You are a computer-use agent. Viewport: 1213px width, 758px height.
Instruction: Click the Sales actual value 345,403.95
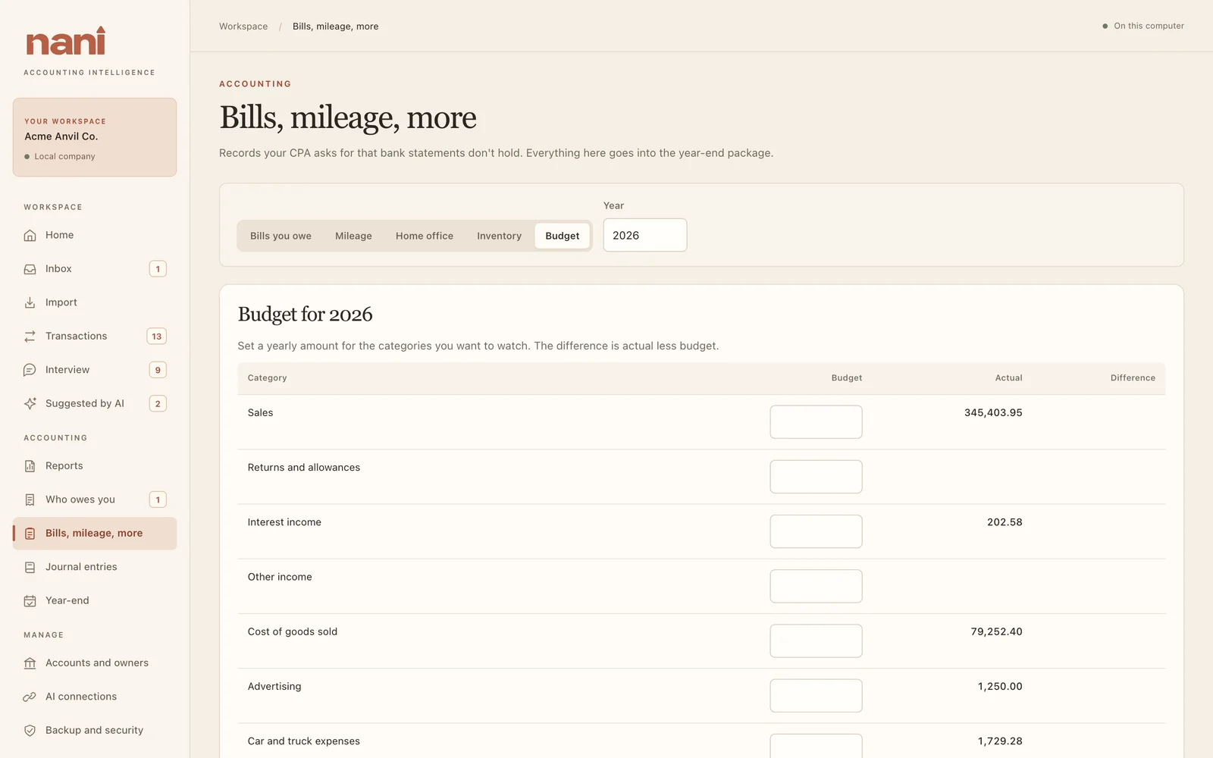[993, 413]
